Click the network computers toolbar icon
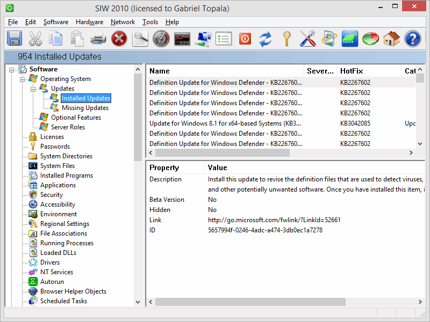Image resolution: width=430 pixels, height=322 pixels. coord(203,39)
